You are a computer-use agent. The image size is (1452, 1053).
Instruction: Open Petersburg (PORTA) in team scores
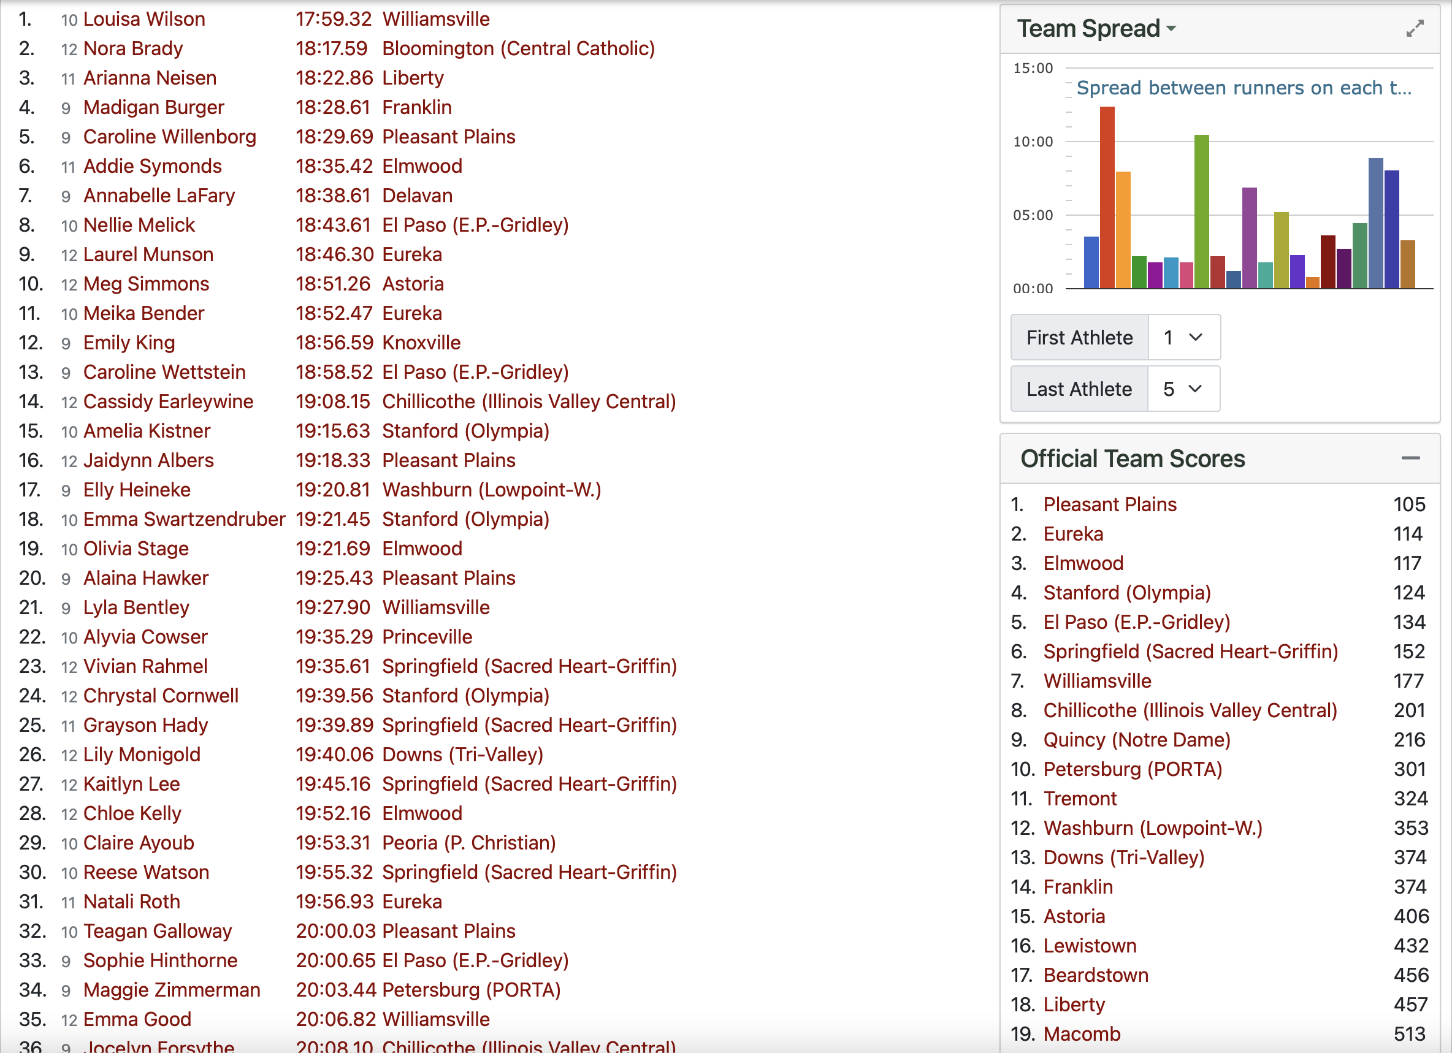1133,770
